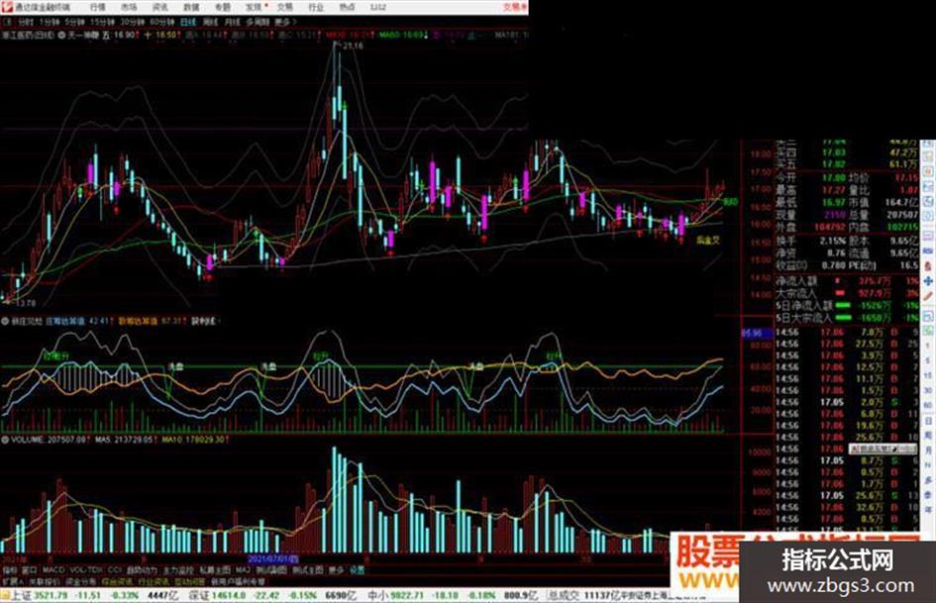Screen dimensions: 936x603
Task: Expand 更多 in the period toolbar
Action: (x=281, y=22)
